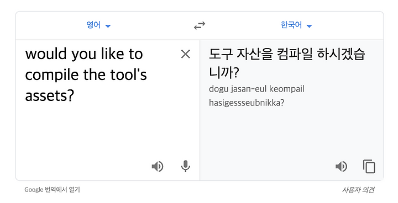Listen to the English source text

(158, 167)
